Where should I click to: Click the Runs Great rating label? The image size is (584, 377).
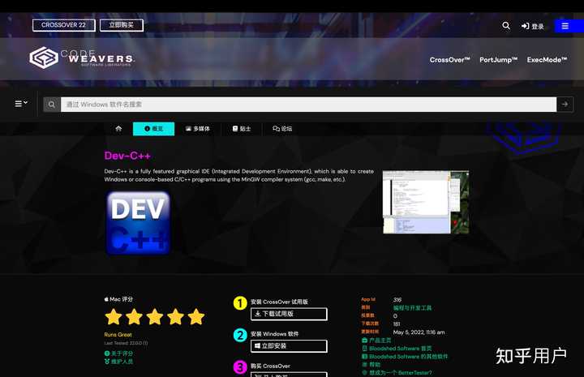(118, 335)
